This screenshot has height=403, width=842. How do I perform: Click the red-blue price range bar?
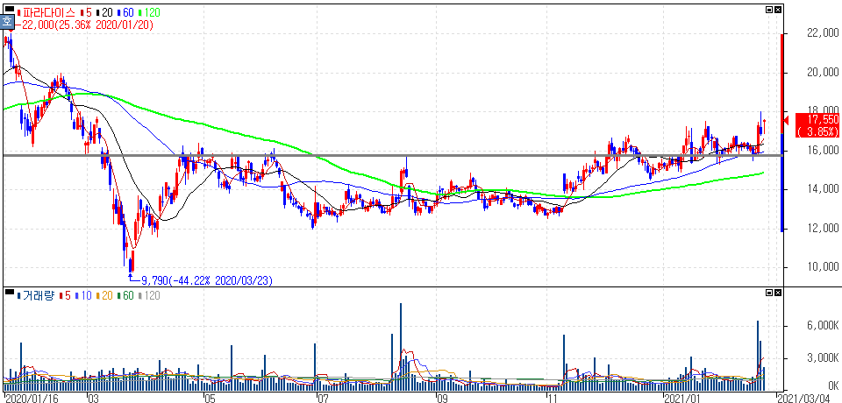click(781, 132)
